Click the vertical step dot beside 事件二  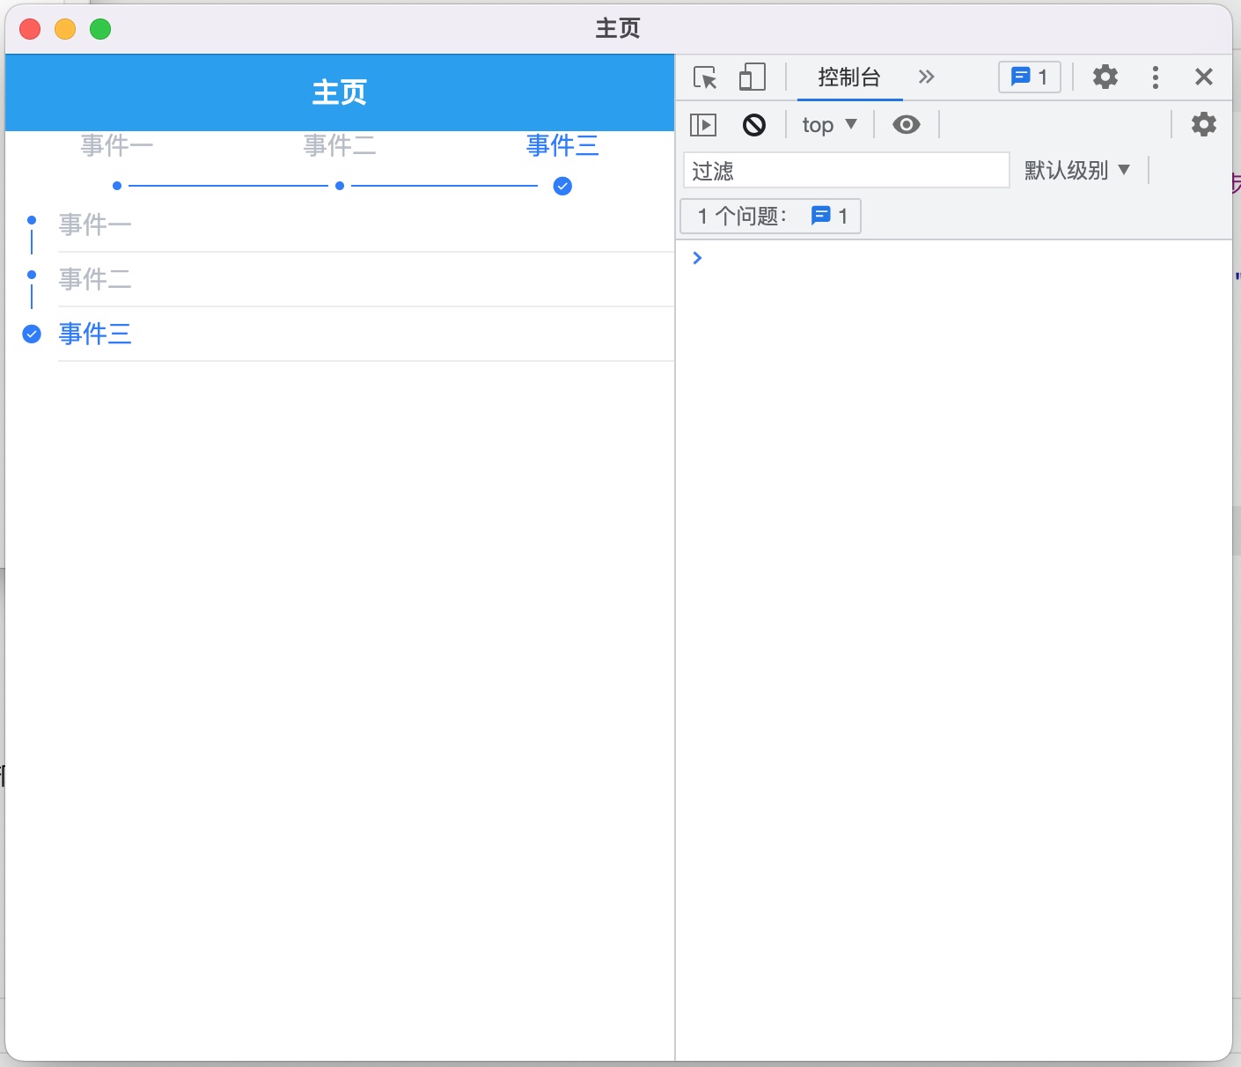coord(32,275)
